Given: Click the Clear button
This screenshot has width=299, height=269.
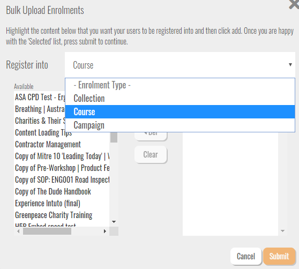Looking at the screenshot, I should [151, 154].
